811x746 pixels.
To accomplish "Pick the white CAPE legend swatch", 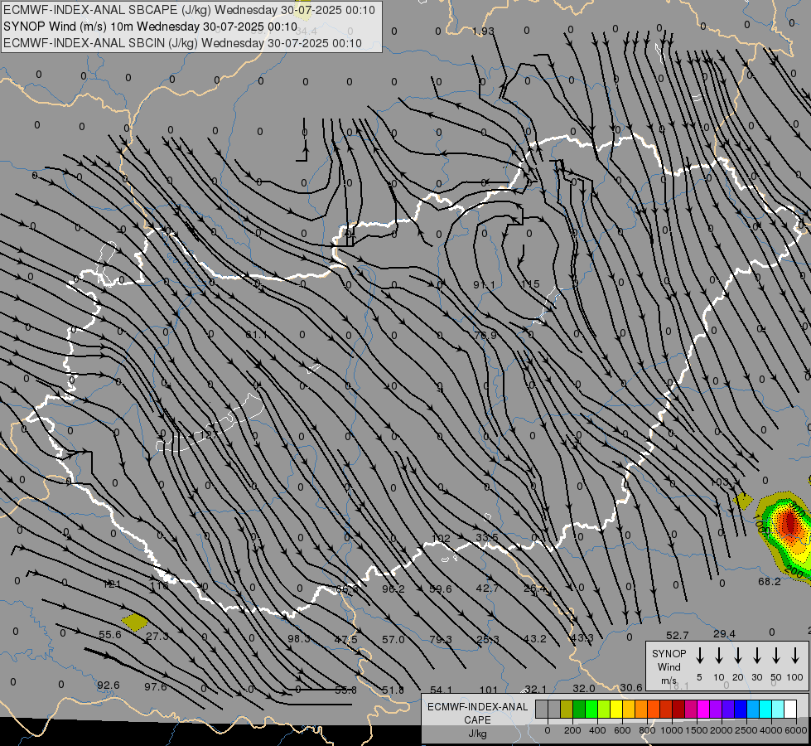I will [789, 710].
